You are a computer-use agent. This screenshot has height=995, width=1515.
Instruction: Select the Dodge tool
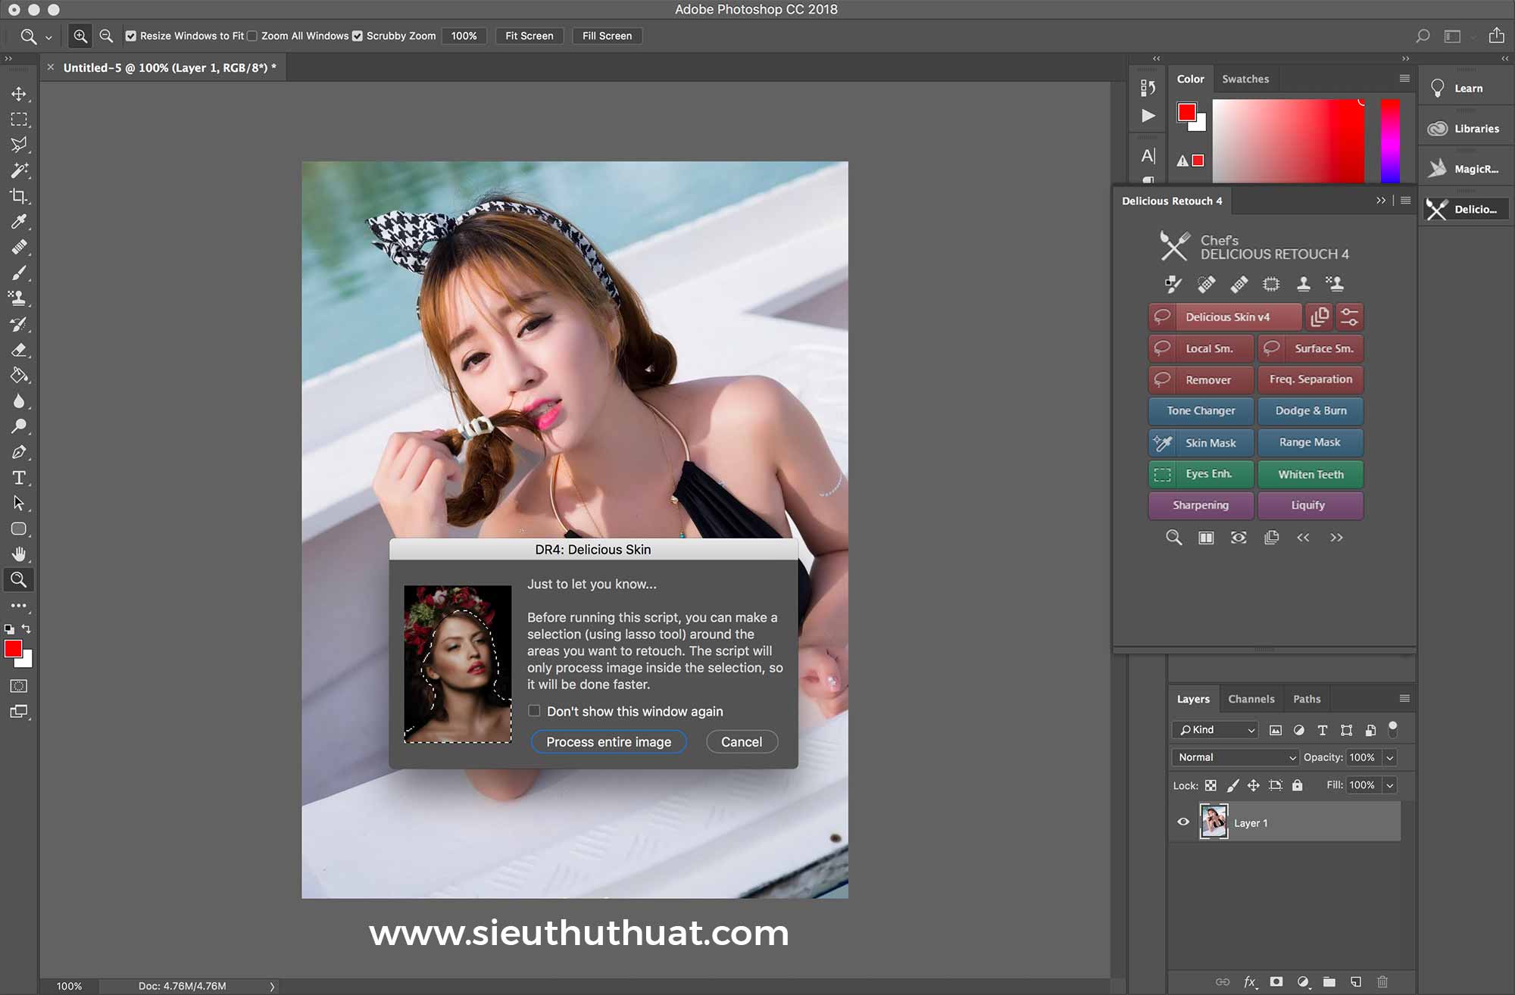(19, 426)
